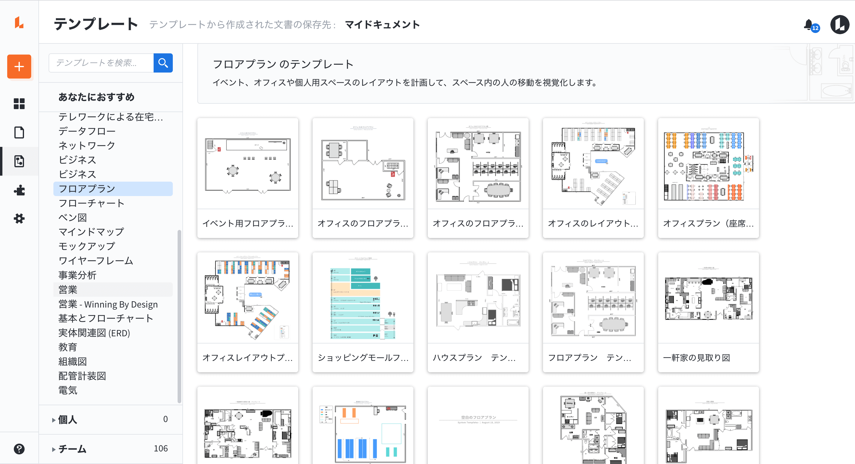Click the マイドキュメント save location link
Image resolution: width=855 pixels, height=464 pixels.
[382, 25]
